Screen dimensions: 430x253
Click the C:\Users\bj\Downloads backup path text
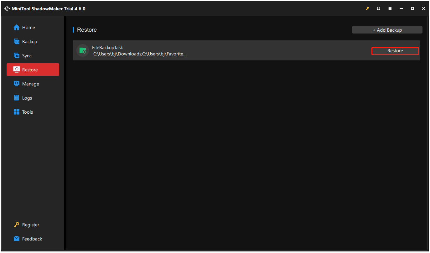point(140,54)
